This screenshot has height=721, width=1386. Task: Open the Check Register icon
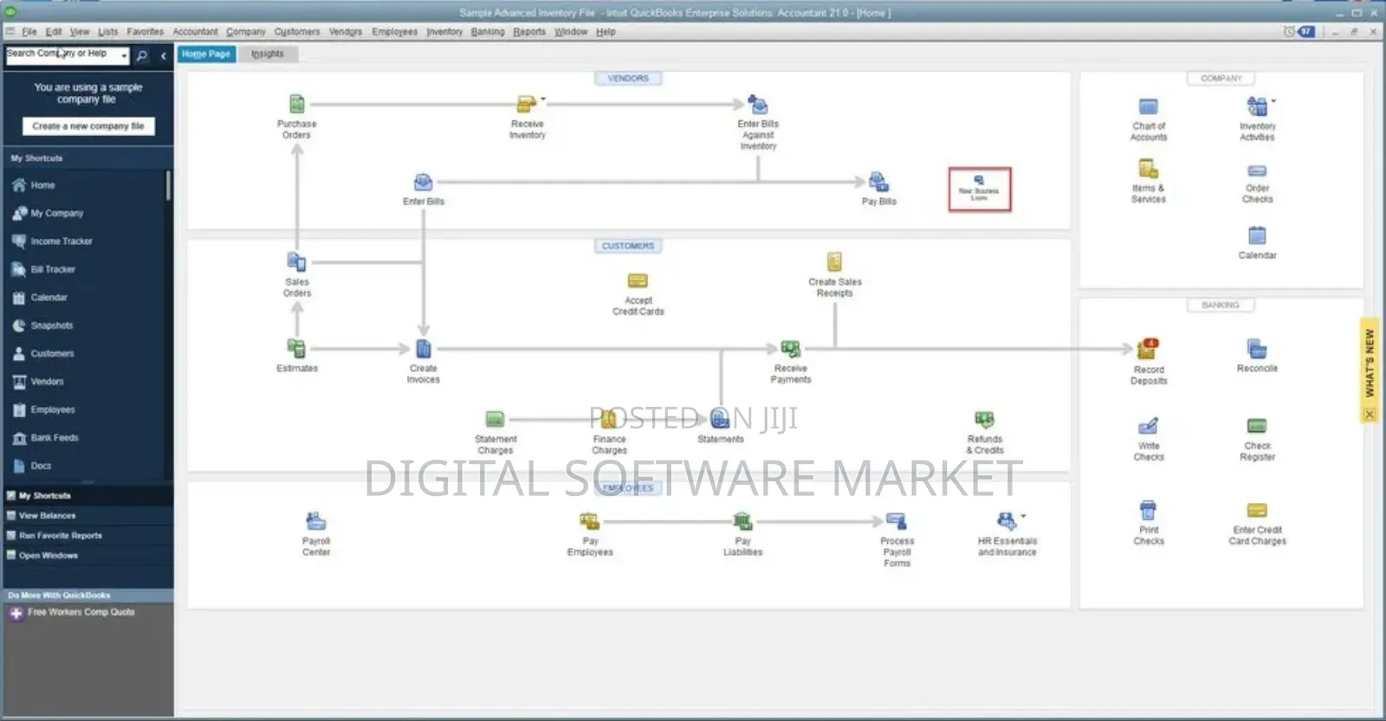coord(1257,426)
